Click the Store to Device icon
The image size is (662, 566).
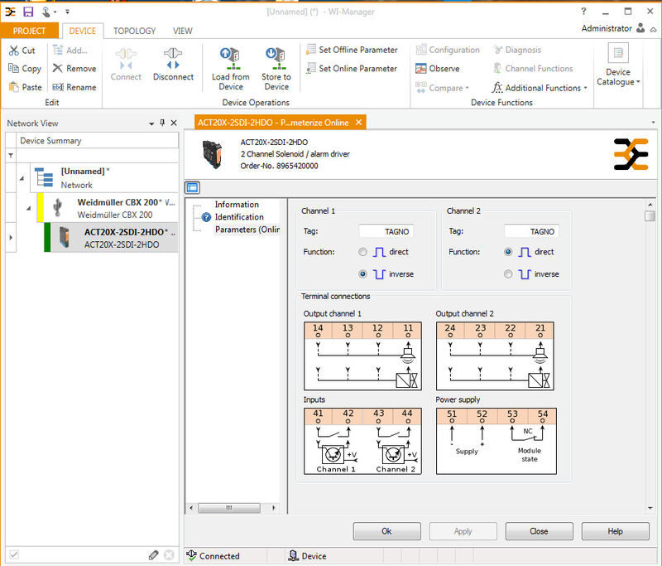point(276,58)
